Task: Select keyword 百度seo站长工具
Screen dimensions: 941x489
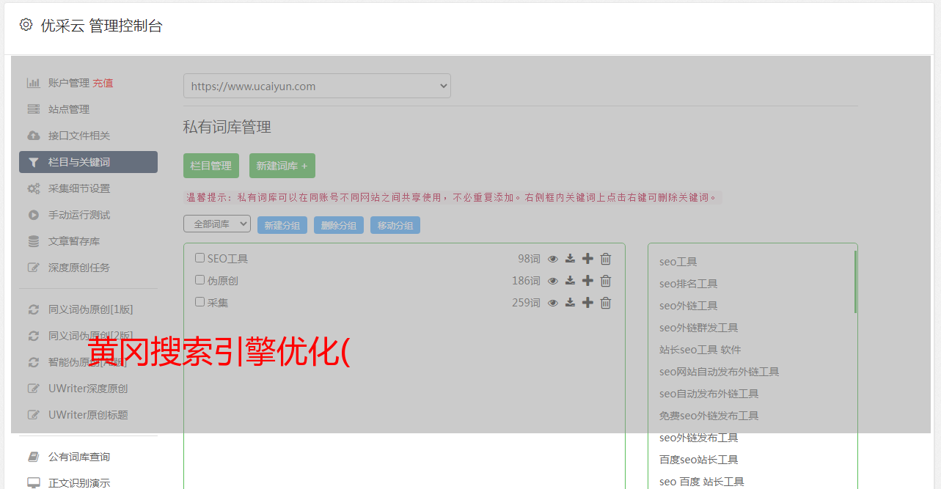Action: [x=698, y=460]
